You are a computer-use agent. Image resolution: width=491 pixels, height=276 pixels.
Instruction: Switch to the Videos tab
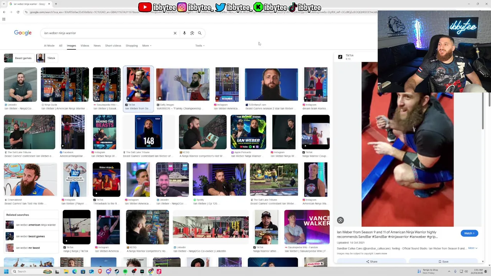click(85, 46)
